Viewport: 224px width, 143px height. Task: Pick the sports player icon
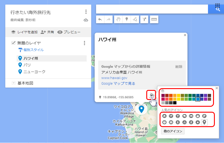191,122
